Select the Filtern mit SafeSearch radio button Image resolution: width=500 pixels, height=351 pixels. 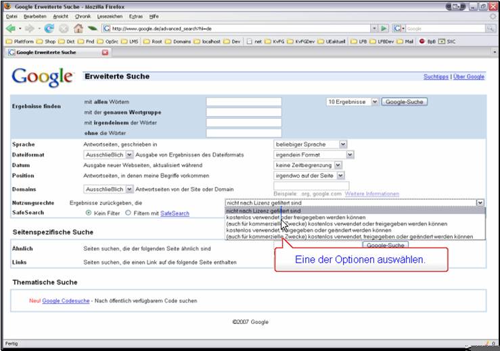point(127,213)
